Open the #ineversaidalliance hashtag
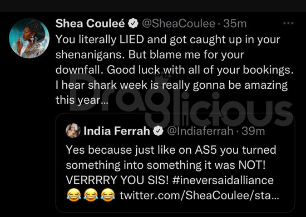 (x=223, y=180)
